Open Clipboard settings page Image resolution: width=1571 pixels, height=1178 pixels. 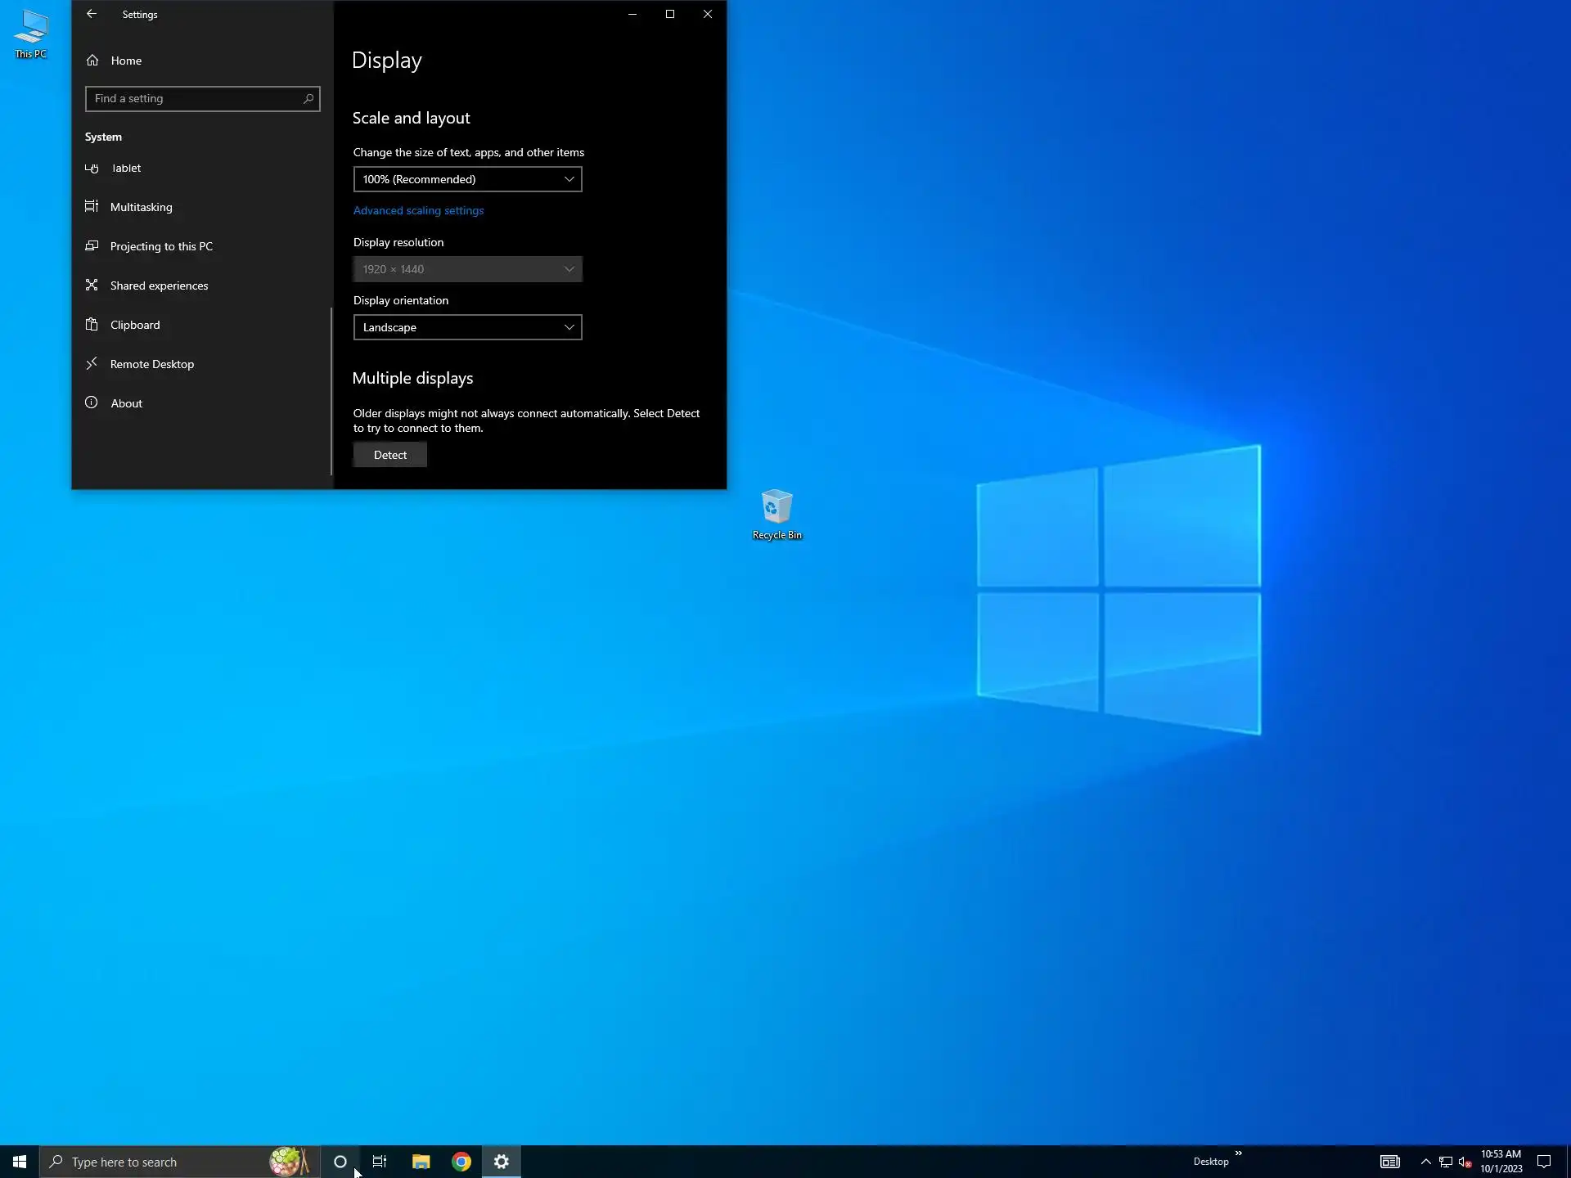[x=135, y=325]
